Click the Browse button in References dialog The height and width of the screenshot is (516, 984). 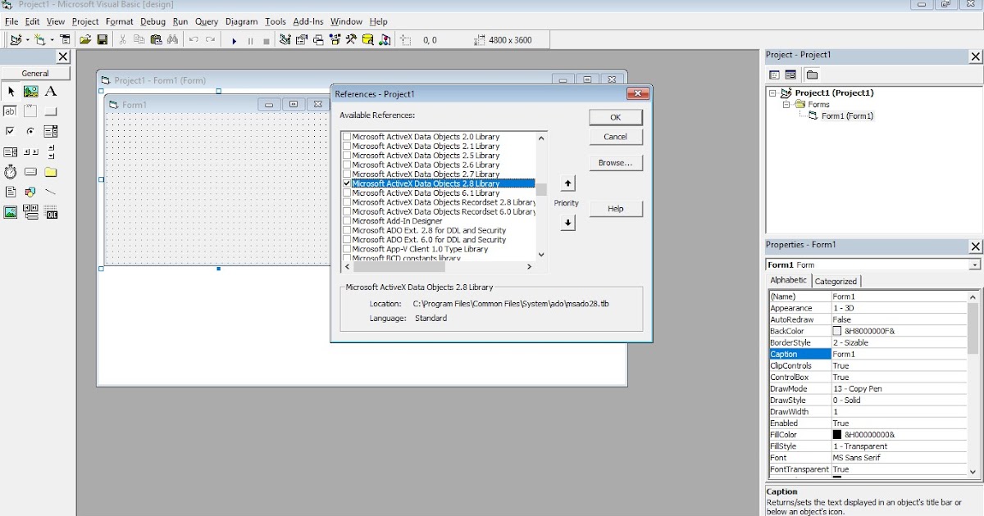[615, 162]
